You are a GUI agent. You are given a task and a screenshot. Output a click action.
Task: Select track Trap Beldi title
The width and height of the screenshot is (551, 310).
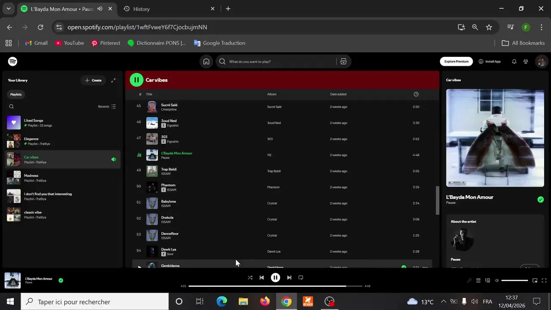(x=169, y=169)
